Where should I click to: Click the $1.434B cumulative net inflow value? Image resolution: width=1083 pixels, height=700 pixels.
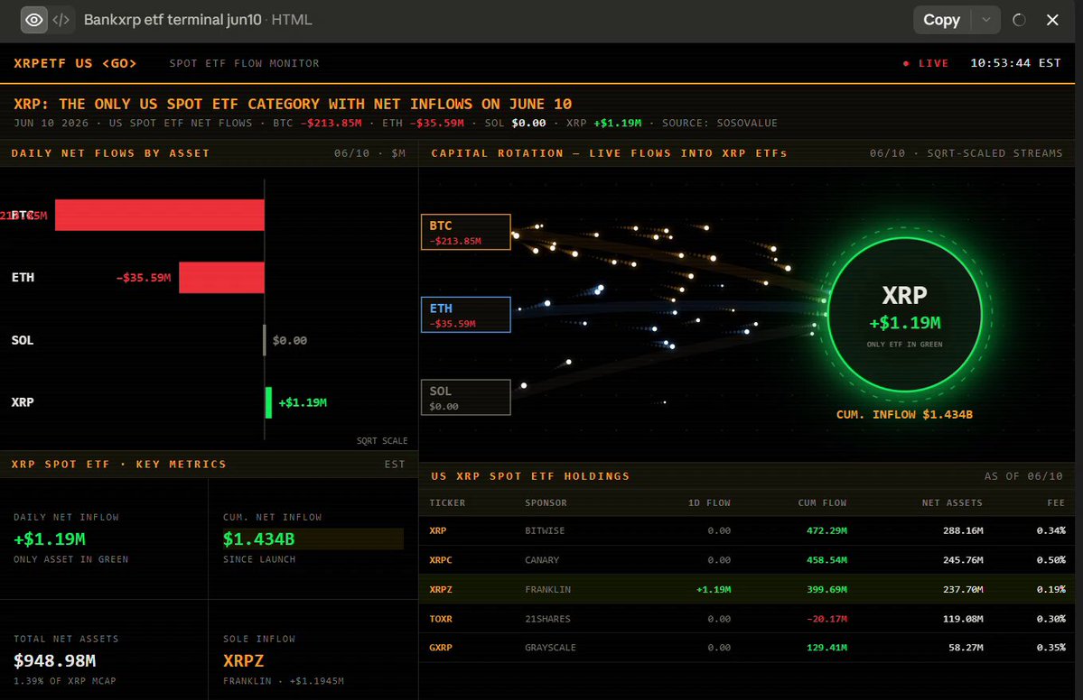point(259,539)
